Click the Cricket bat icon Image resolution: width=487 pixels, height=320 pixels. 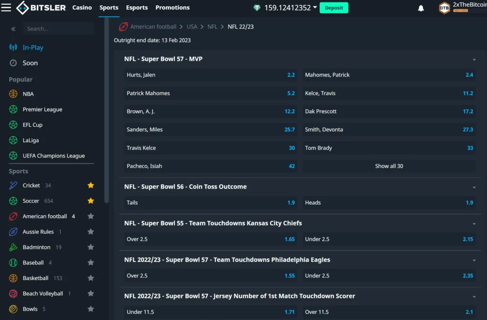tap(13, 185)
